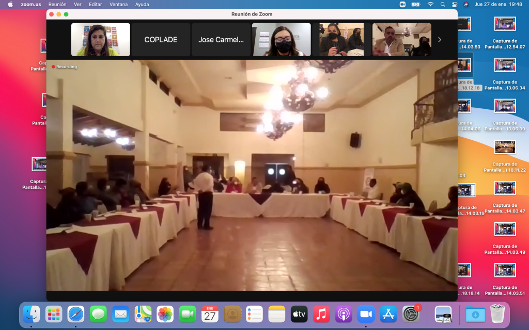Open Spotlight search from menu bar
The height and width of the screenshot is (330, 529).
443,4
